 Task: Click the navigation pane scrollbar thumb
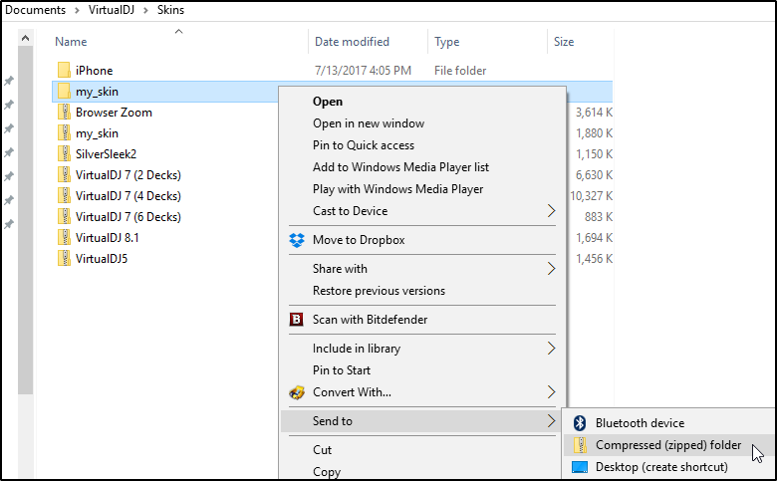coord(25,220)
